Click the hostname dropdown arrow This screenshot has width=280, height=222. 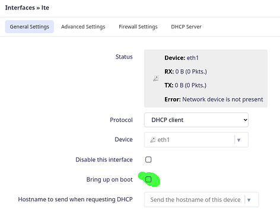tap(249, 200)
